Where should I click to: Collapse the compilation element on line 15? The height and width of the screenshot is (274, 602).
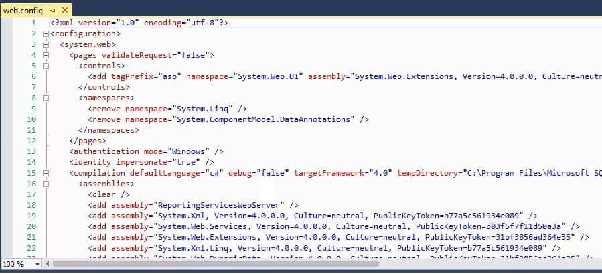[x=46, y=173]
